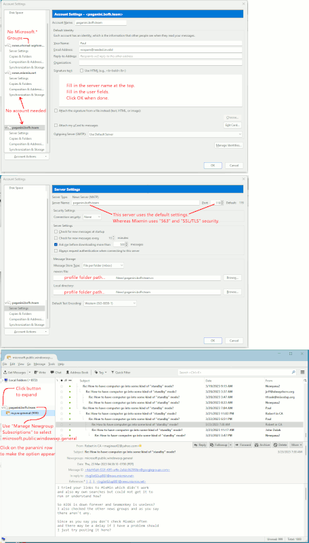Open the Default Text Encoding dropdown

click(110, 303)
